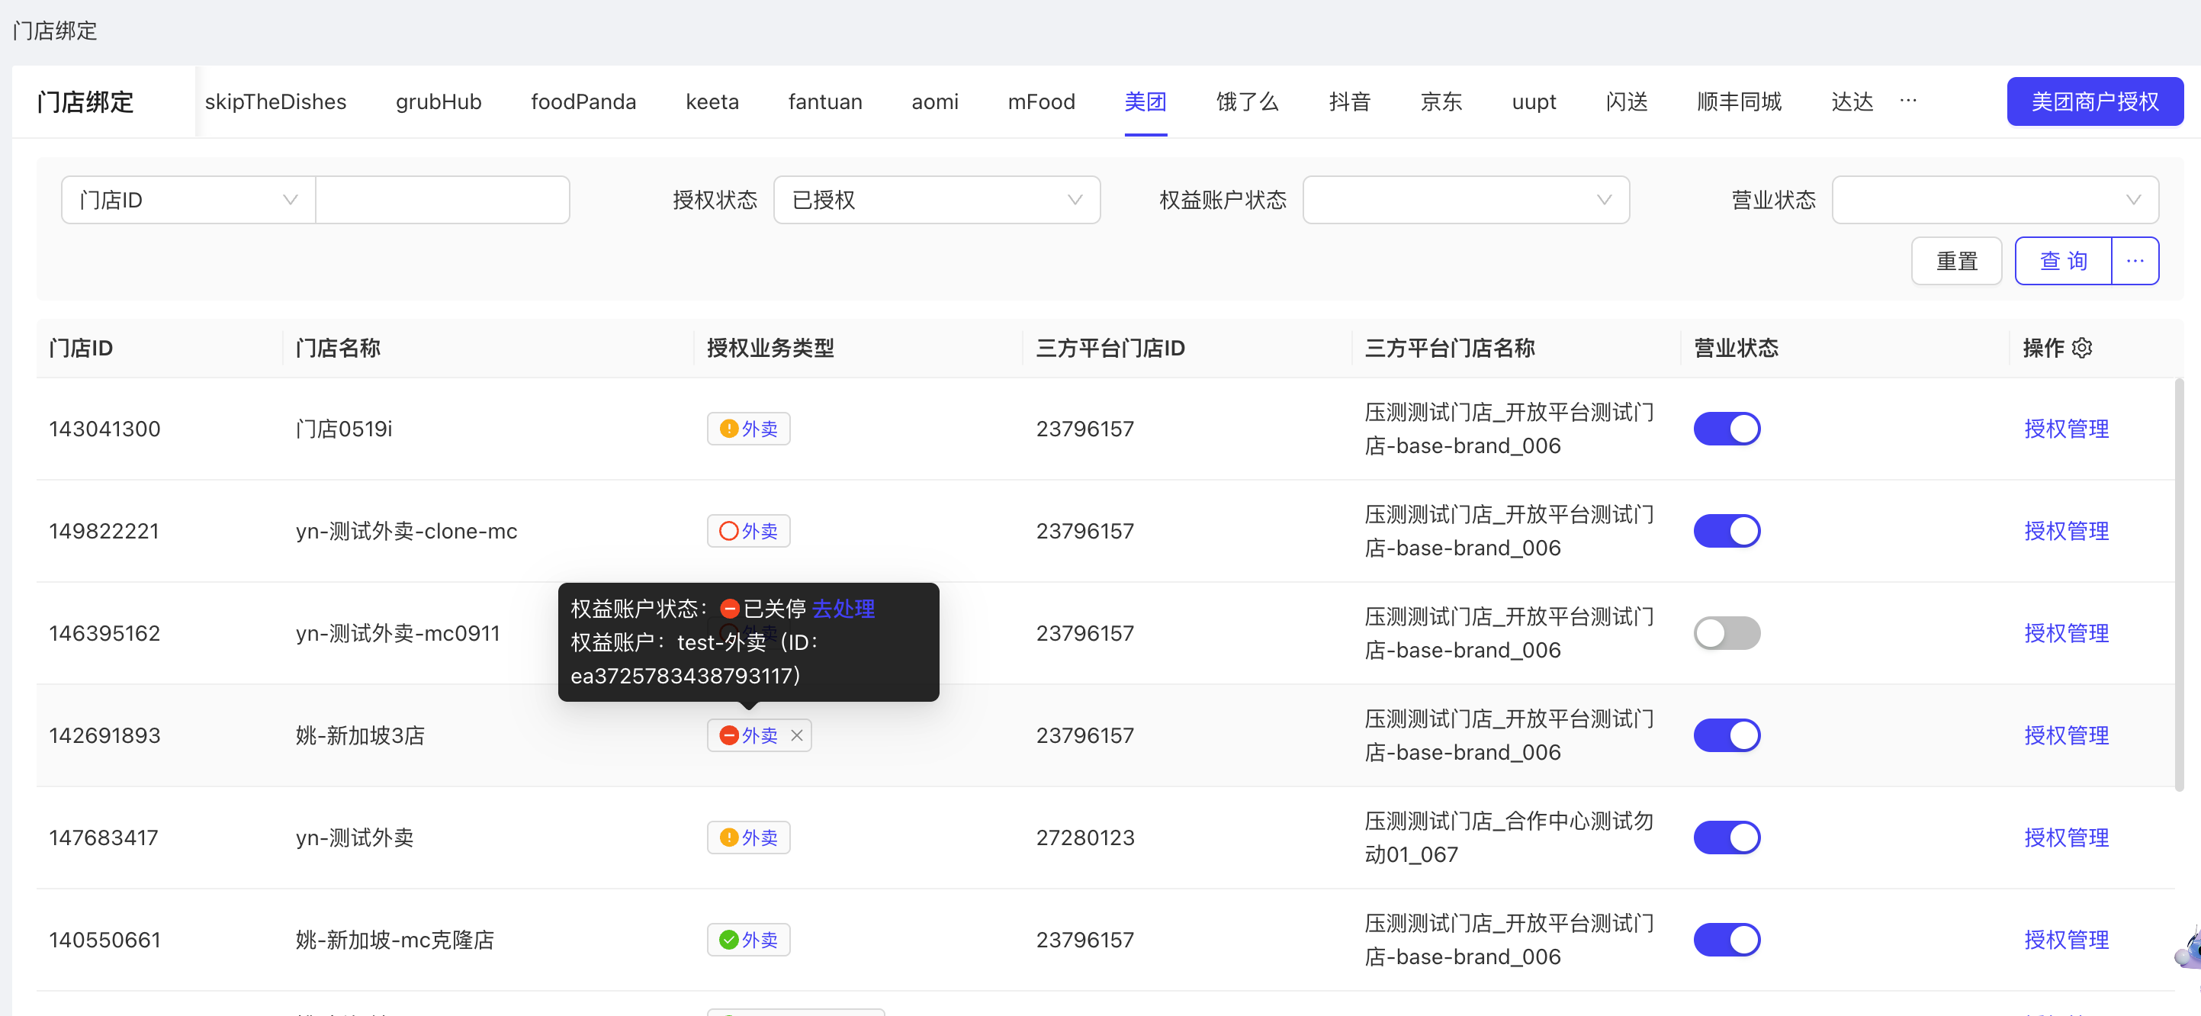Remove 外卖 tag using X on 姚-新加坡3店
This screenshot has width=2201, height=1016.
tap(796, 736)
